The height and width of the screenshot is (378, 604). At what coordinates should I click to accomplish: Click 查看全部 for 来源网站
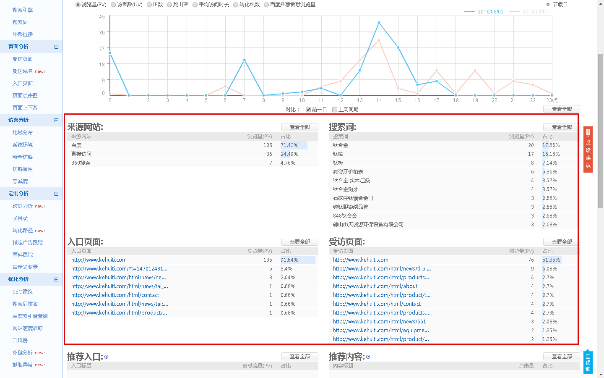click(300, 127)
